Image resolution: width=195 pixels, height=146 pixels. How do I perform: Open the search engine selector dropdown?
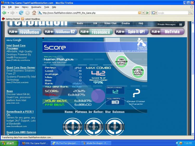coord(154,13)
